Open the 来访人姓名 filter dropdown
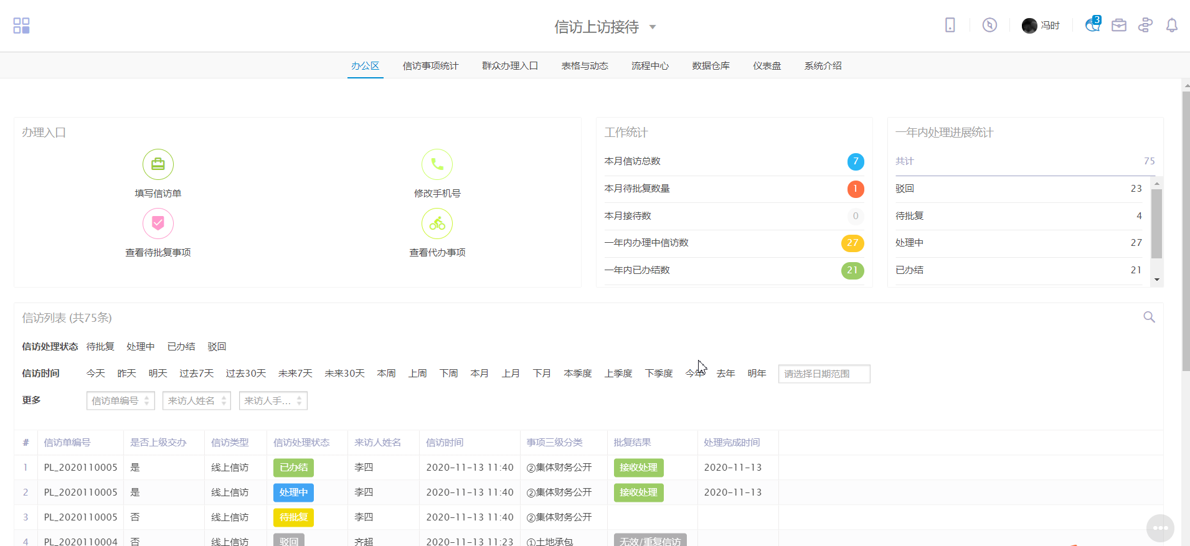This screenshot has height=546, width=1190. pos(197,401)
